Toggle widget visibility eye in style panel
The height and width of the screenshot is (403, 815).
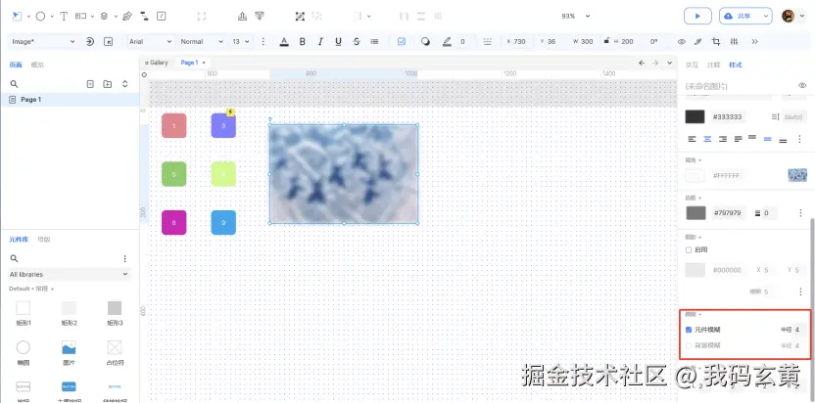[802, 85]
